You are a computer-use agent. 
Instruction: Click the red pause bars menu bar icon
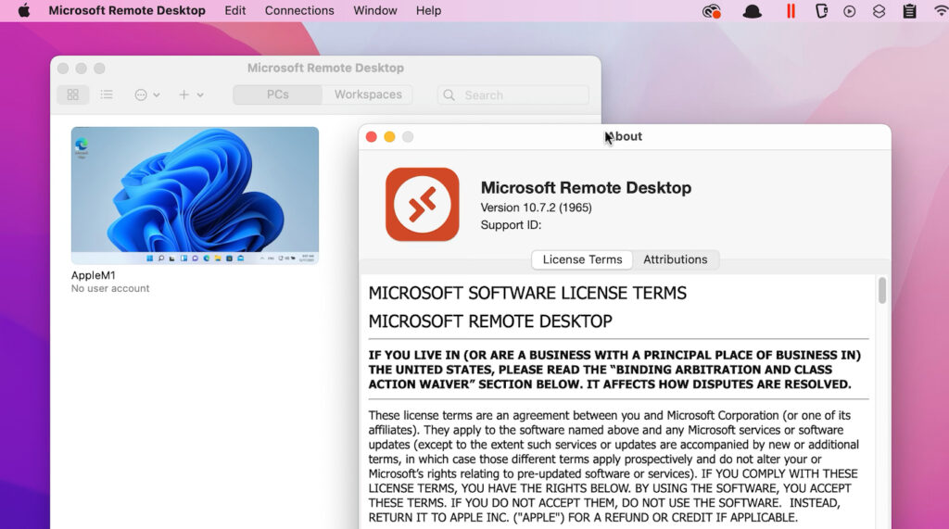(x=791, y=11)
